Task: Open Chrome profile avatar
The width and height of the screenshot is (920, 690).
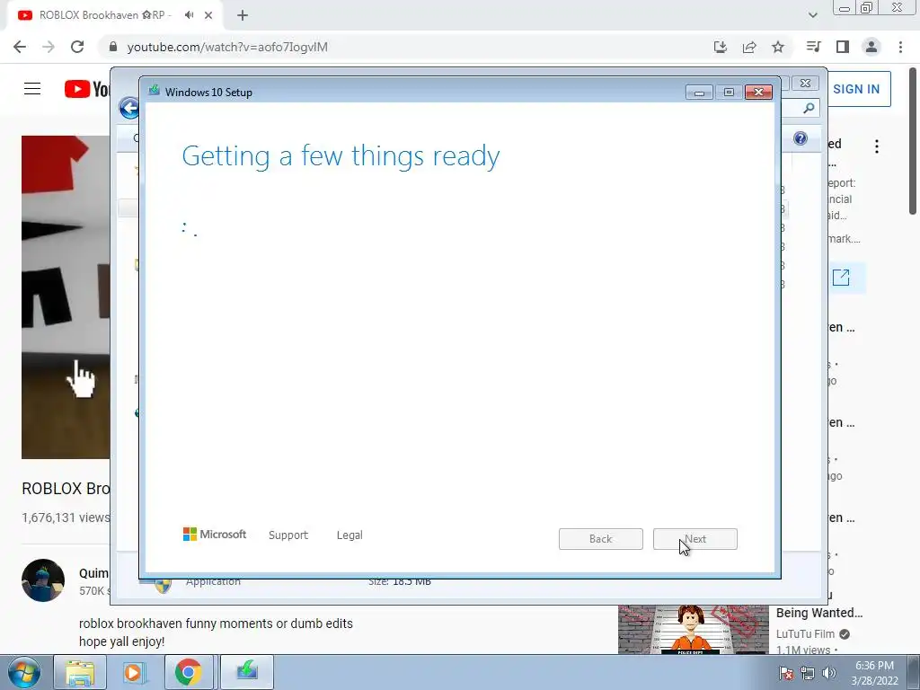Action: 871,47
